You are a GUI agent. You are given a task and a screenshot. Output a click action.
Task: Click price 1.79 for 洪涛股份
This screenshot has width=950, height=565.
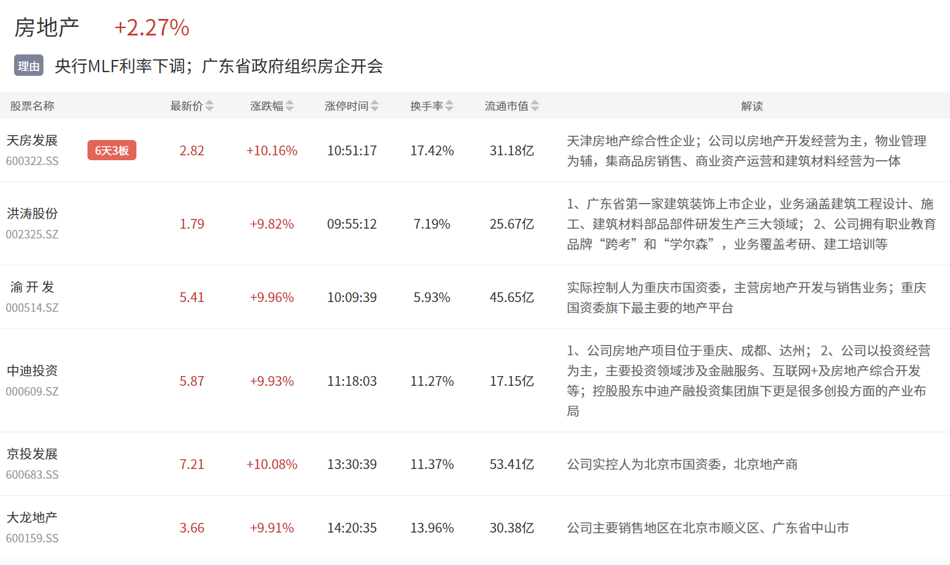[191, 224]
